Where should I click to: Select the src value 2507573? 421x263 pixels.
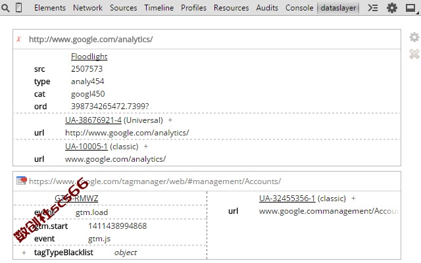pos(87,69)
